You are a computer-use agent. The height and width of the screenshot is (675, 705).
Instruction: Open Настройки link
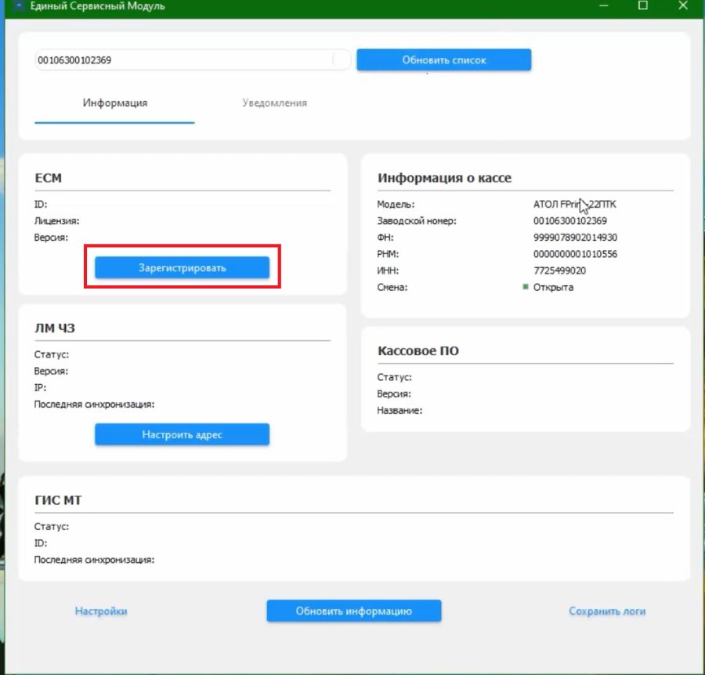click(101, 611)
